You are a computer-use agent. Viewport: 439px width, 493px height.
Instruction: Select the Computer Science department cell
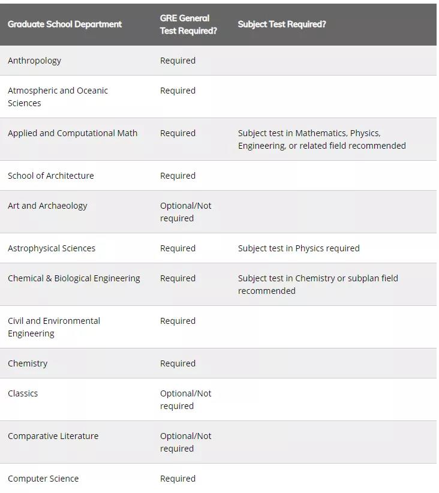pyautogui.click(x=43, y=479)
